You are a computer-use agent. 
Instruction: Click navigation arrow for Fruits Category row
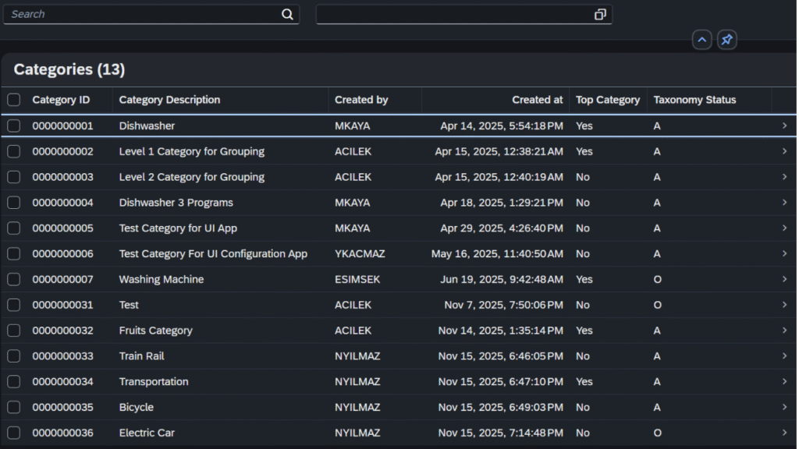click(x=784, y=331)
